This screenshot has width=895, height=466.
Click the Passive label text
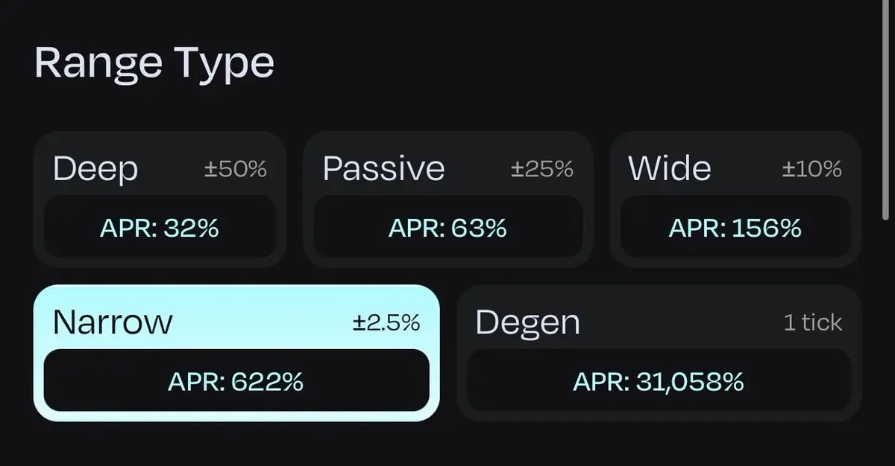point(383,169)
